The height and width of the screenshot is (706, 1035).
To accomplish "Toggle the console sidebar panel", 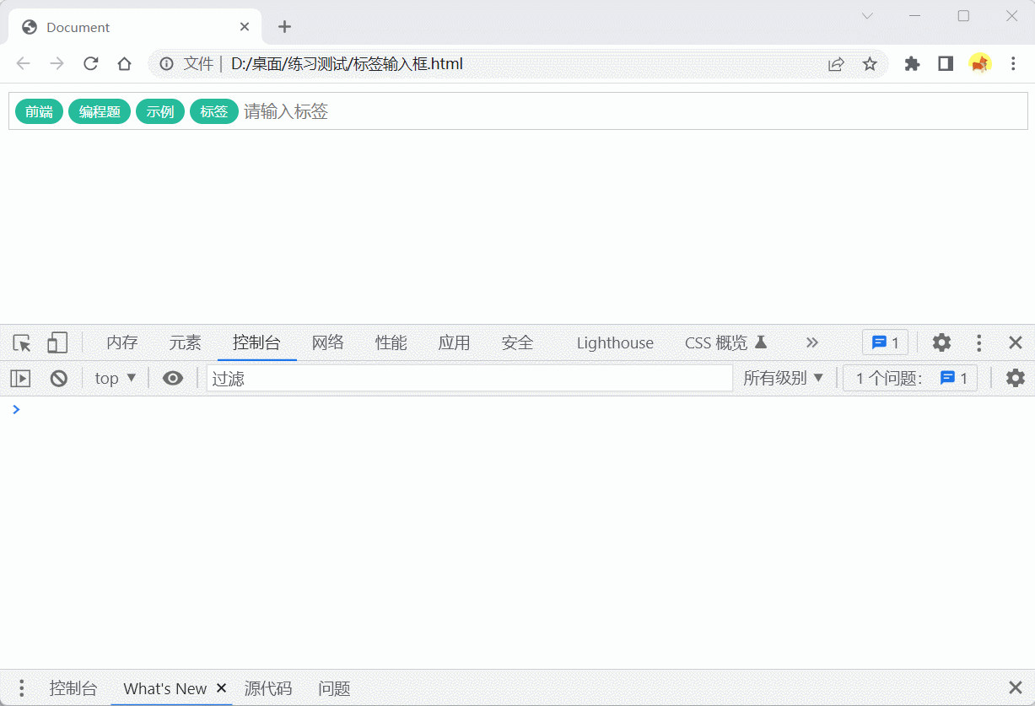I will pyautogui.click(x=20, y=378).
